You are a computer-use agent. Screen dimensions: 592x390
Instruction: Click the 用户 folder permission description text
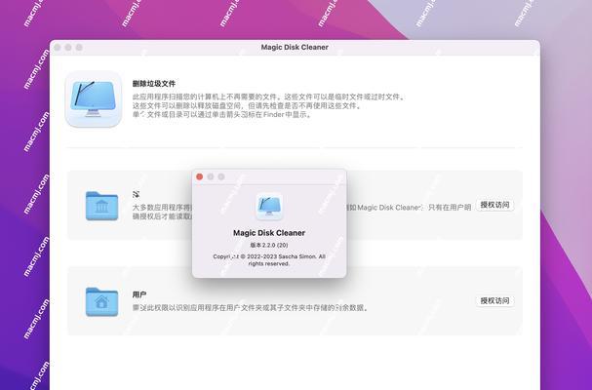[x=251, y=308]
